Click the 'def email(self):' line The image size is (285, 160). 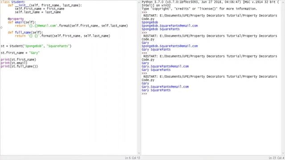click(22, 22)
